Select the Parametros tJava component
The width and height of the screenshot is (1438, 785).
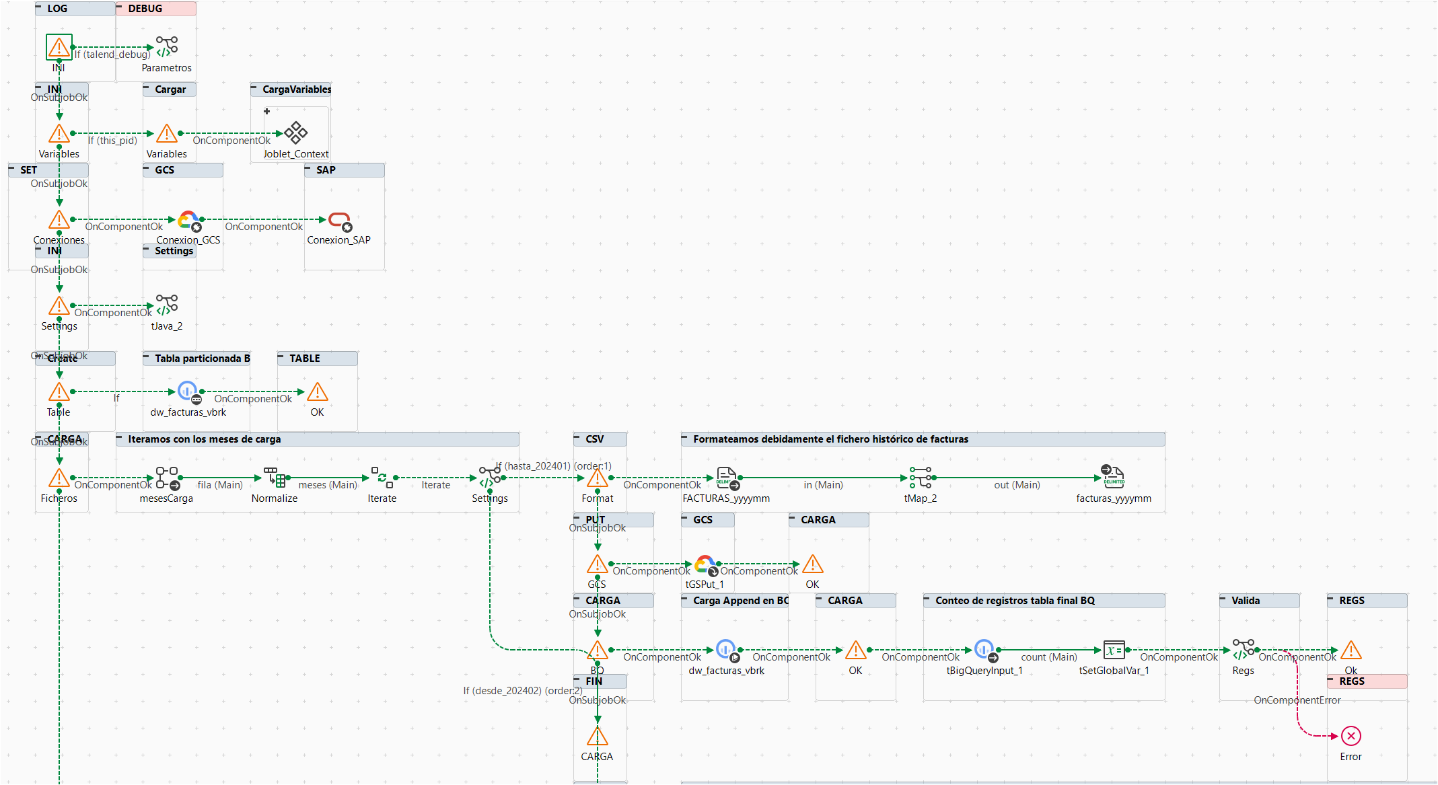click(167, 47)
